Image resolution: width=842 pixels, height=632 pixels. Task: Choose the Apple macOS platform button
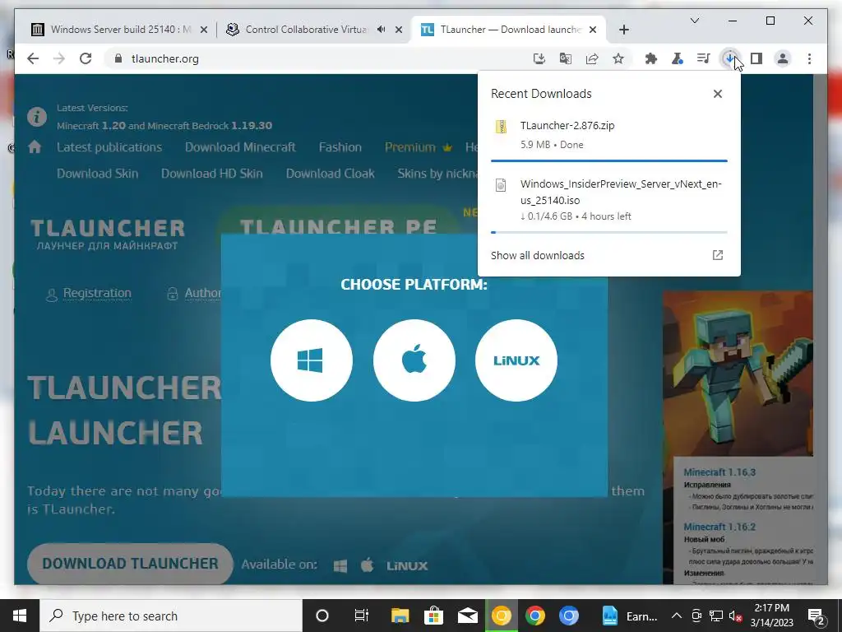(414, 360)
